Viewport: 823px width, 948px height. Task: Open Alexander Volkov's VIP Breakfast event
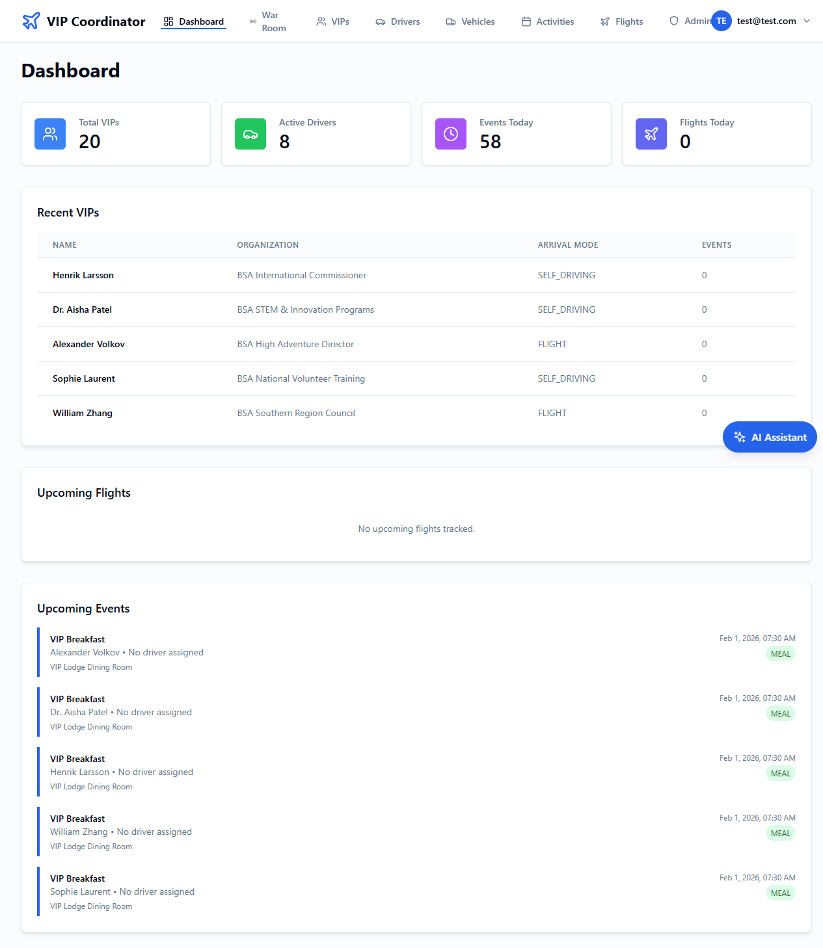point(77,639)
